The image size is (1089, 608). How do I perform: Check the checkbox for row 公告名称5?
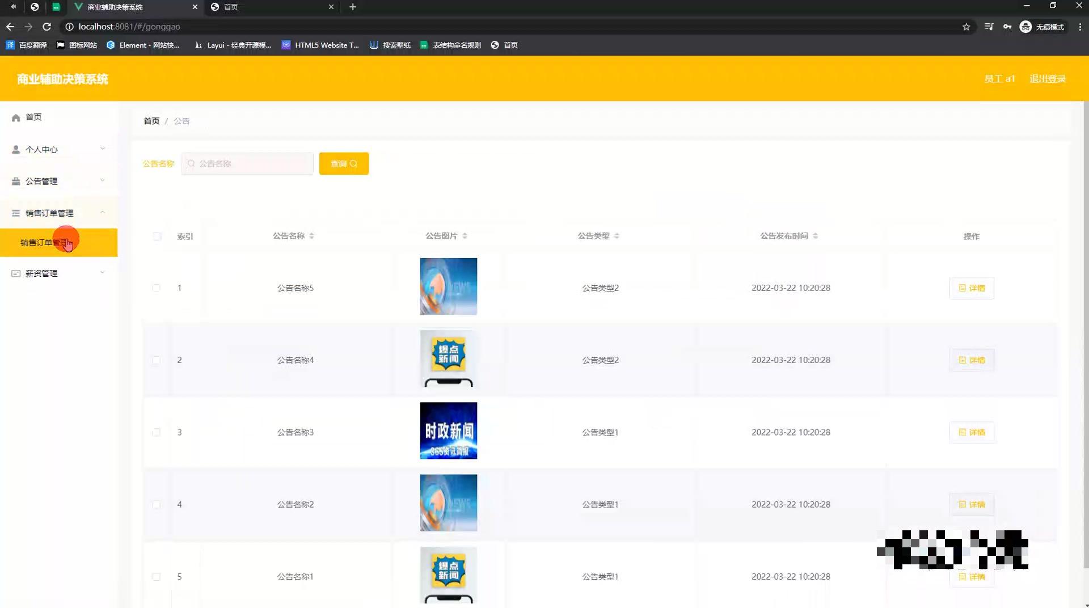point(156,288)
